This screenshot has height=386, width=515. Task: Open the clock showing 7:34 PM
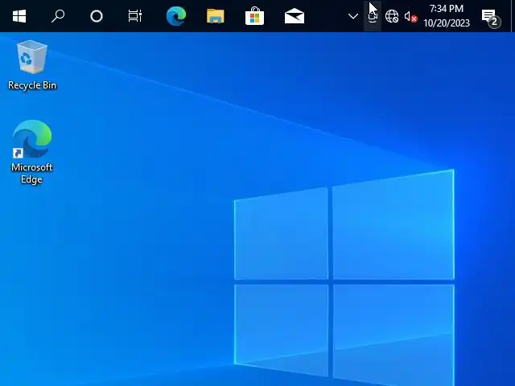coord(447,16)
